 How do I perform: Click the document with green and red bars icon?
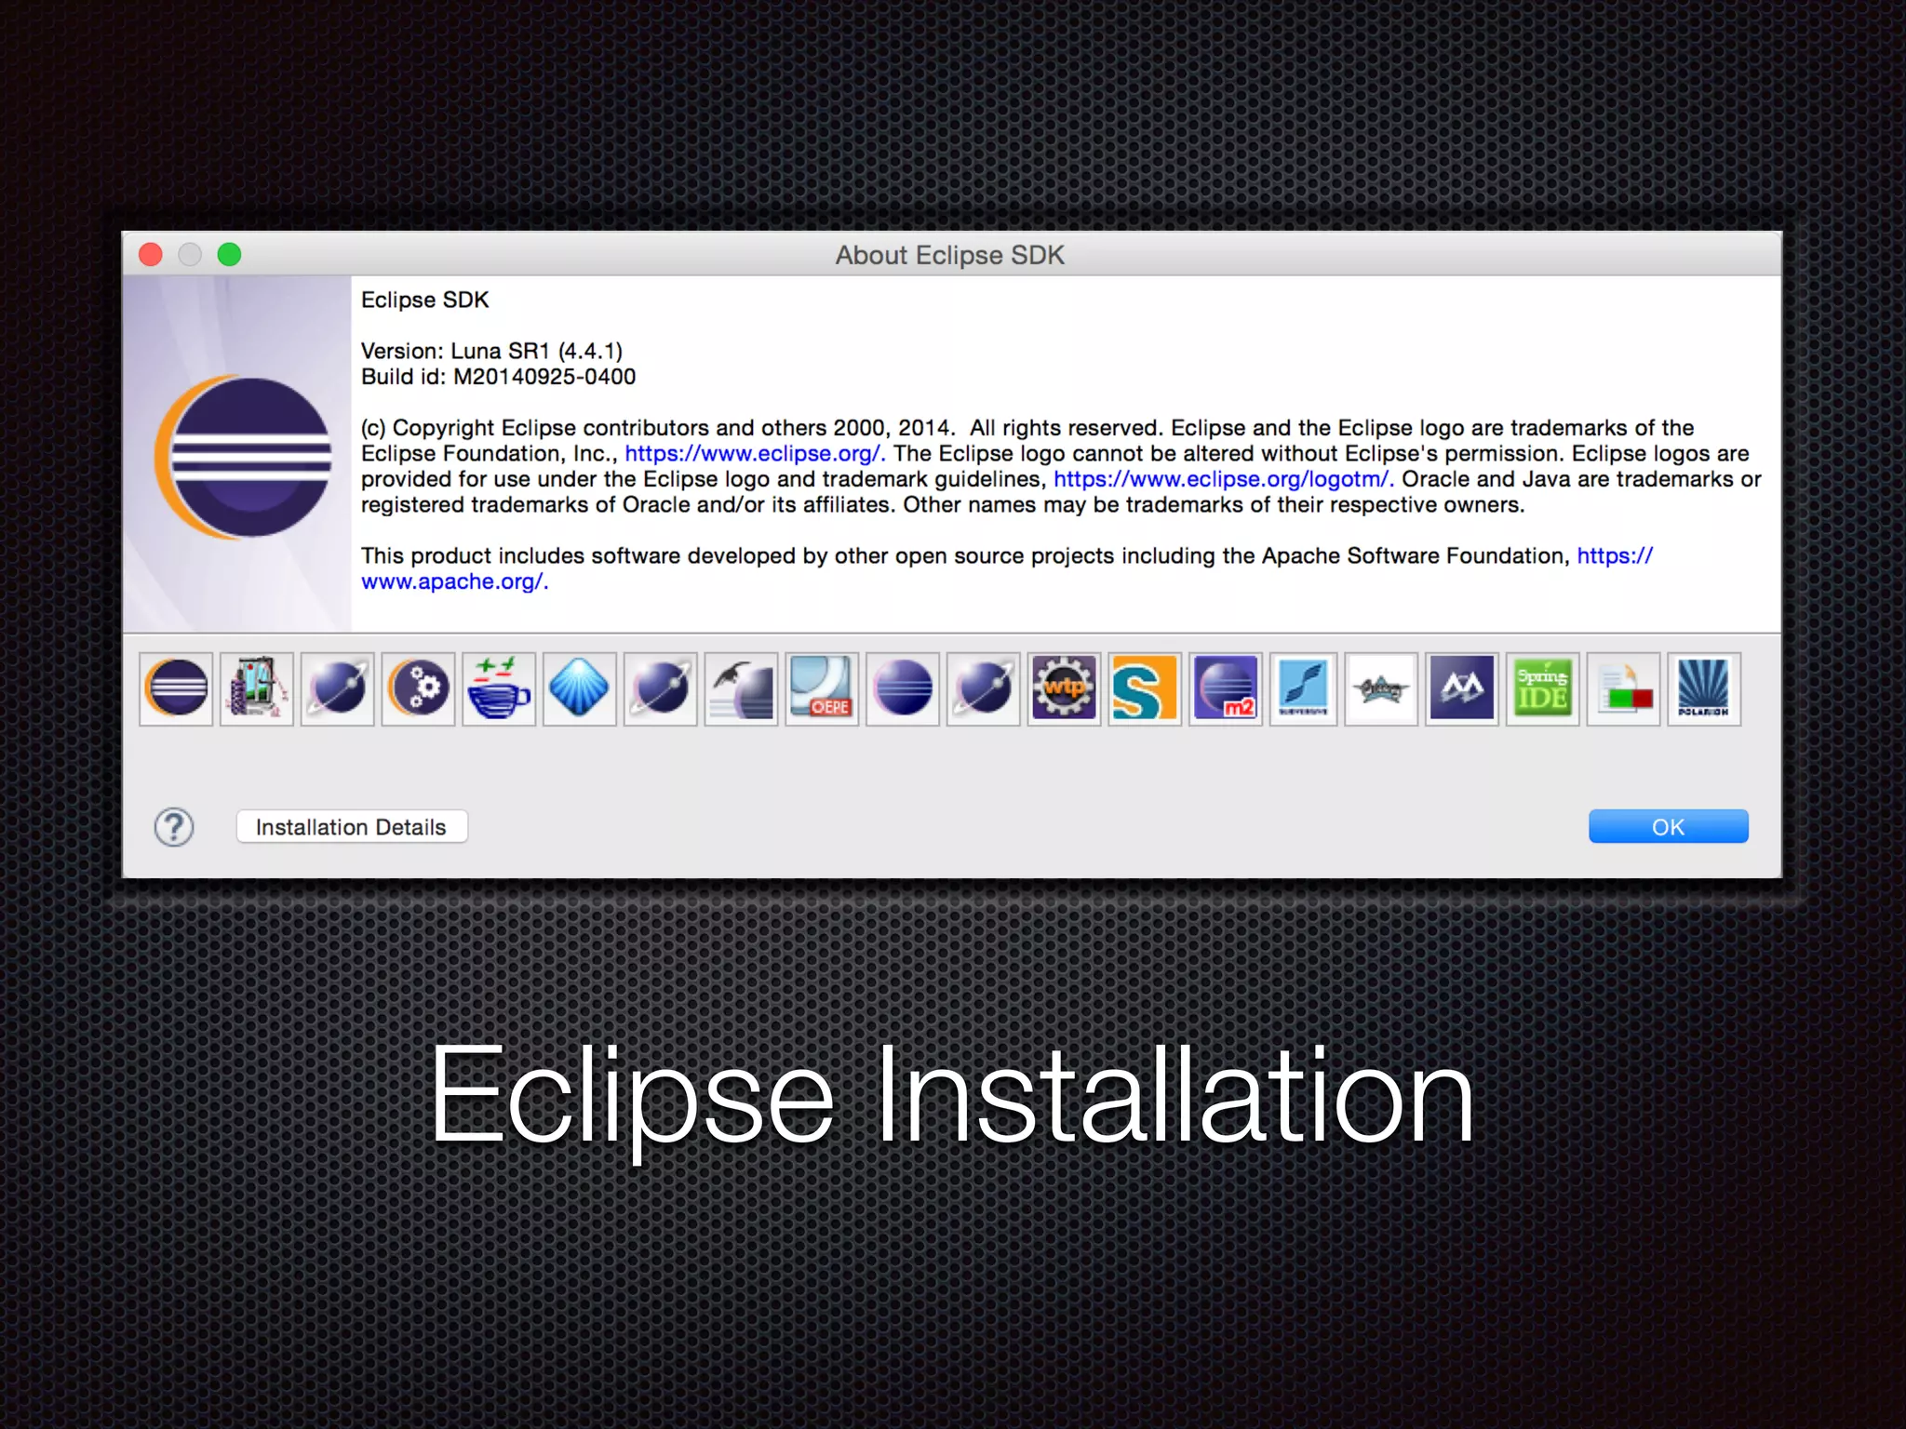click(x=1624, y=689)
